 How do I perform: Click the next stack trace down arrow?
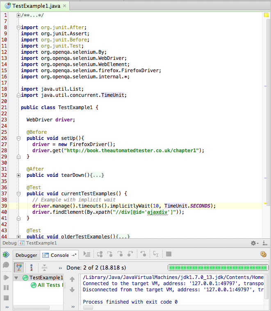pos(72,290)
